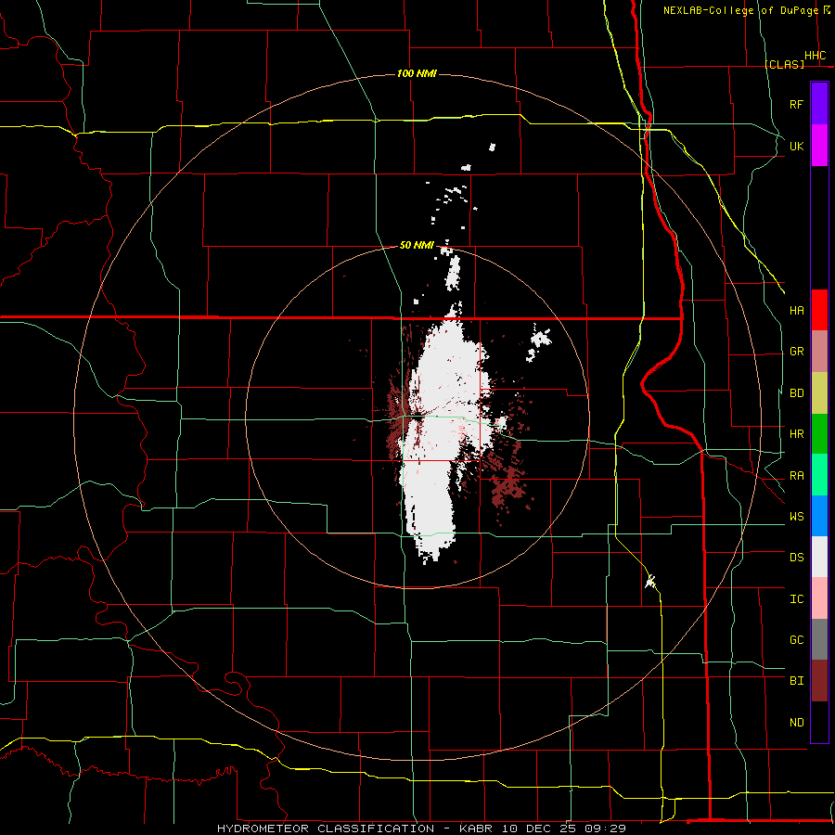Screen dimensions: 835x835
Task: Click the WS legend label
Action: tap(797, 517)
